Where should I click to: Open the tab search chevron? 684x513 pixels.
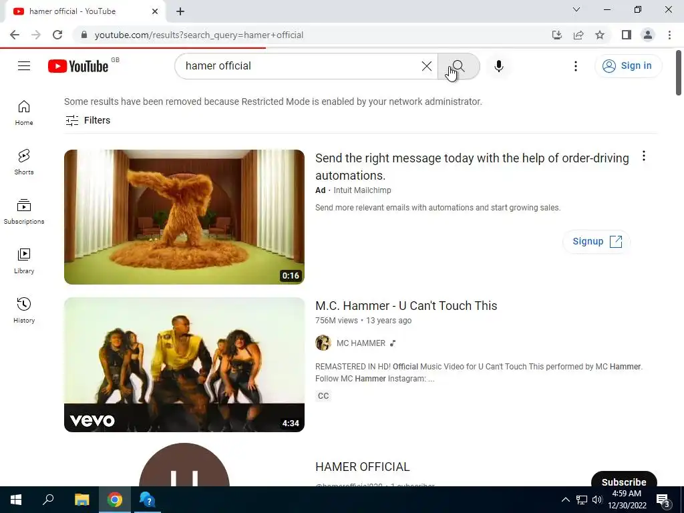pyautogui.click(x=576, y=9)
